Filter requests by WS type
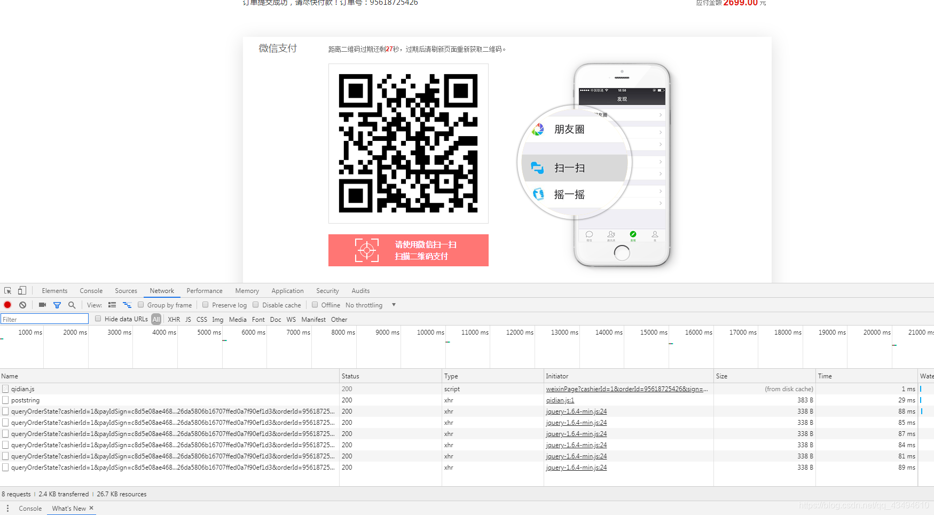934x515 pixels. (x=291, y=320)
